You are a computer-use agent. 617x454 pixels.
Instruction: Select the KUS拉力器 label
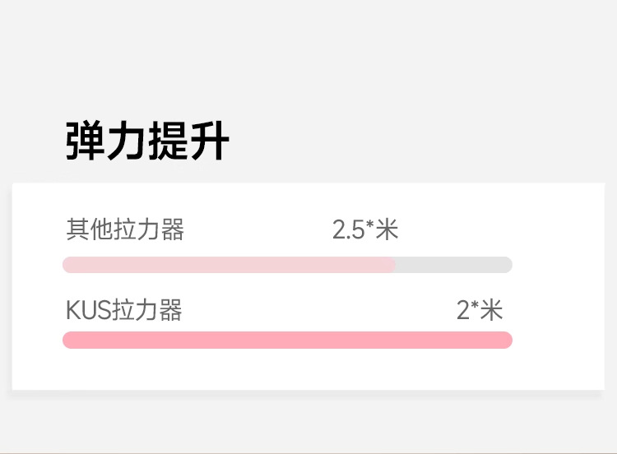pos(123,310)
